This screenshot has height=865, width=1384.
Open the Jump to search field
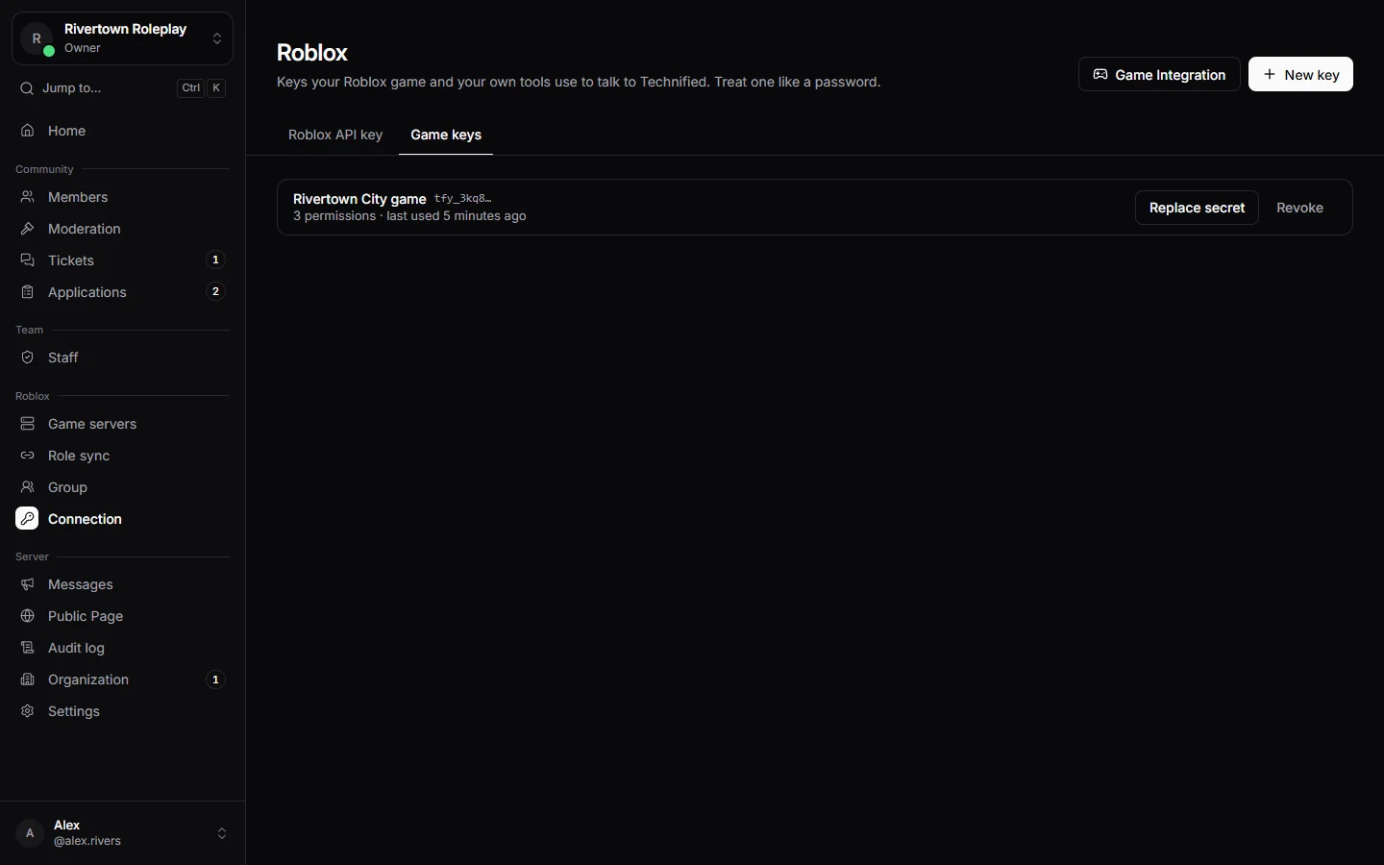[122, 87]
